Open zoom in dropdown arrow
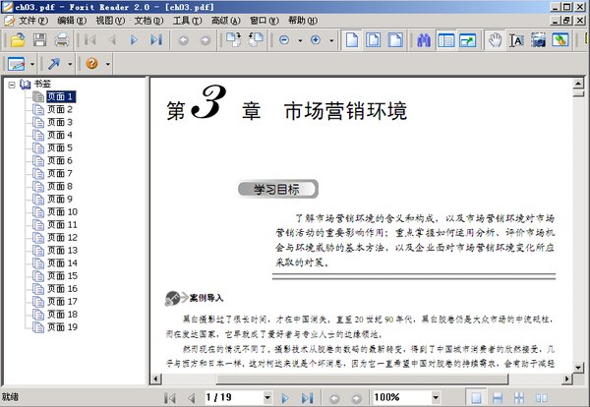The height and width of the screenshot is (407, 590). [331, 40]
